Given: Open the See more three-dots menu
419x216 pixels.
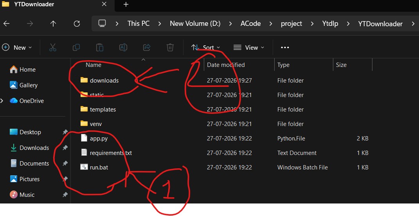Looking at the screenshot, I should (x=285, y=48).
